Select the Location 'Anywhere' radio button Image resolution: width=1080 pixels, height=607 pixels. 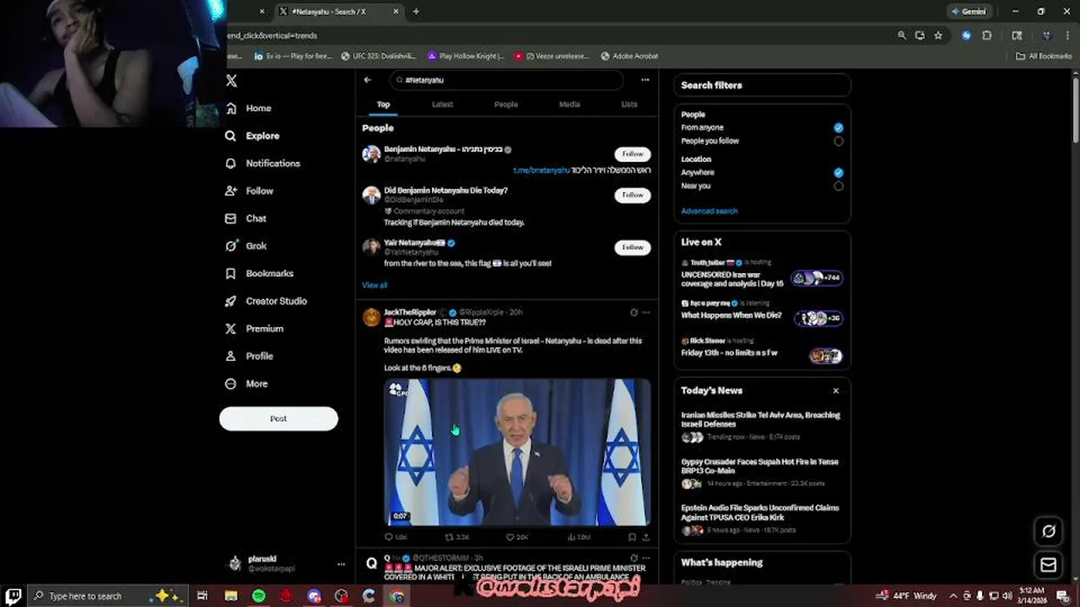click(x=838, y=173)
